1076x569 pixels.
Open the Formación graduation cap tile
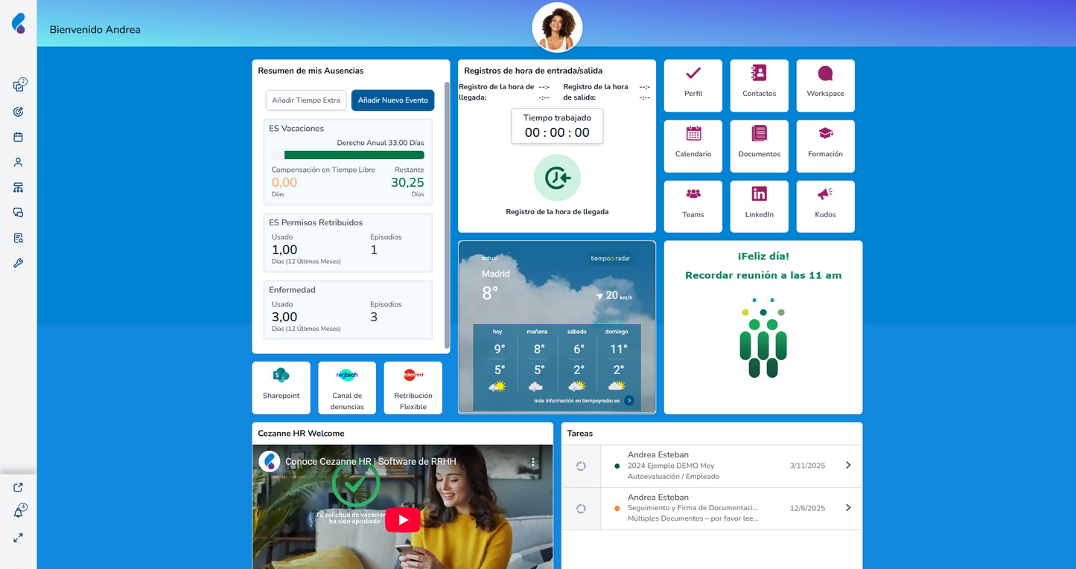pyautogui.click(x=825, y=146)
